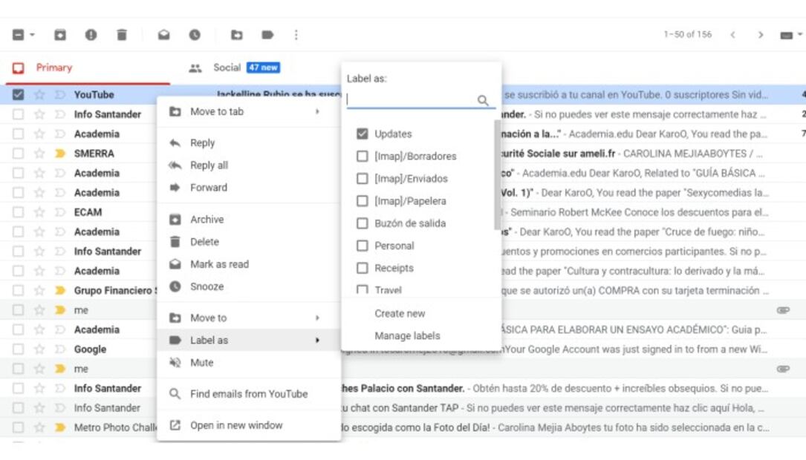Star the first Info Santander email
This screenshot has width=806, height=460.
click(39, 114)
